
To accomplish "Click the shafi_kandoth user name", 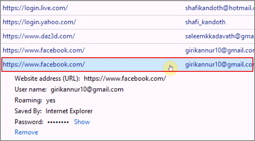I will [205, 22].
